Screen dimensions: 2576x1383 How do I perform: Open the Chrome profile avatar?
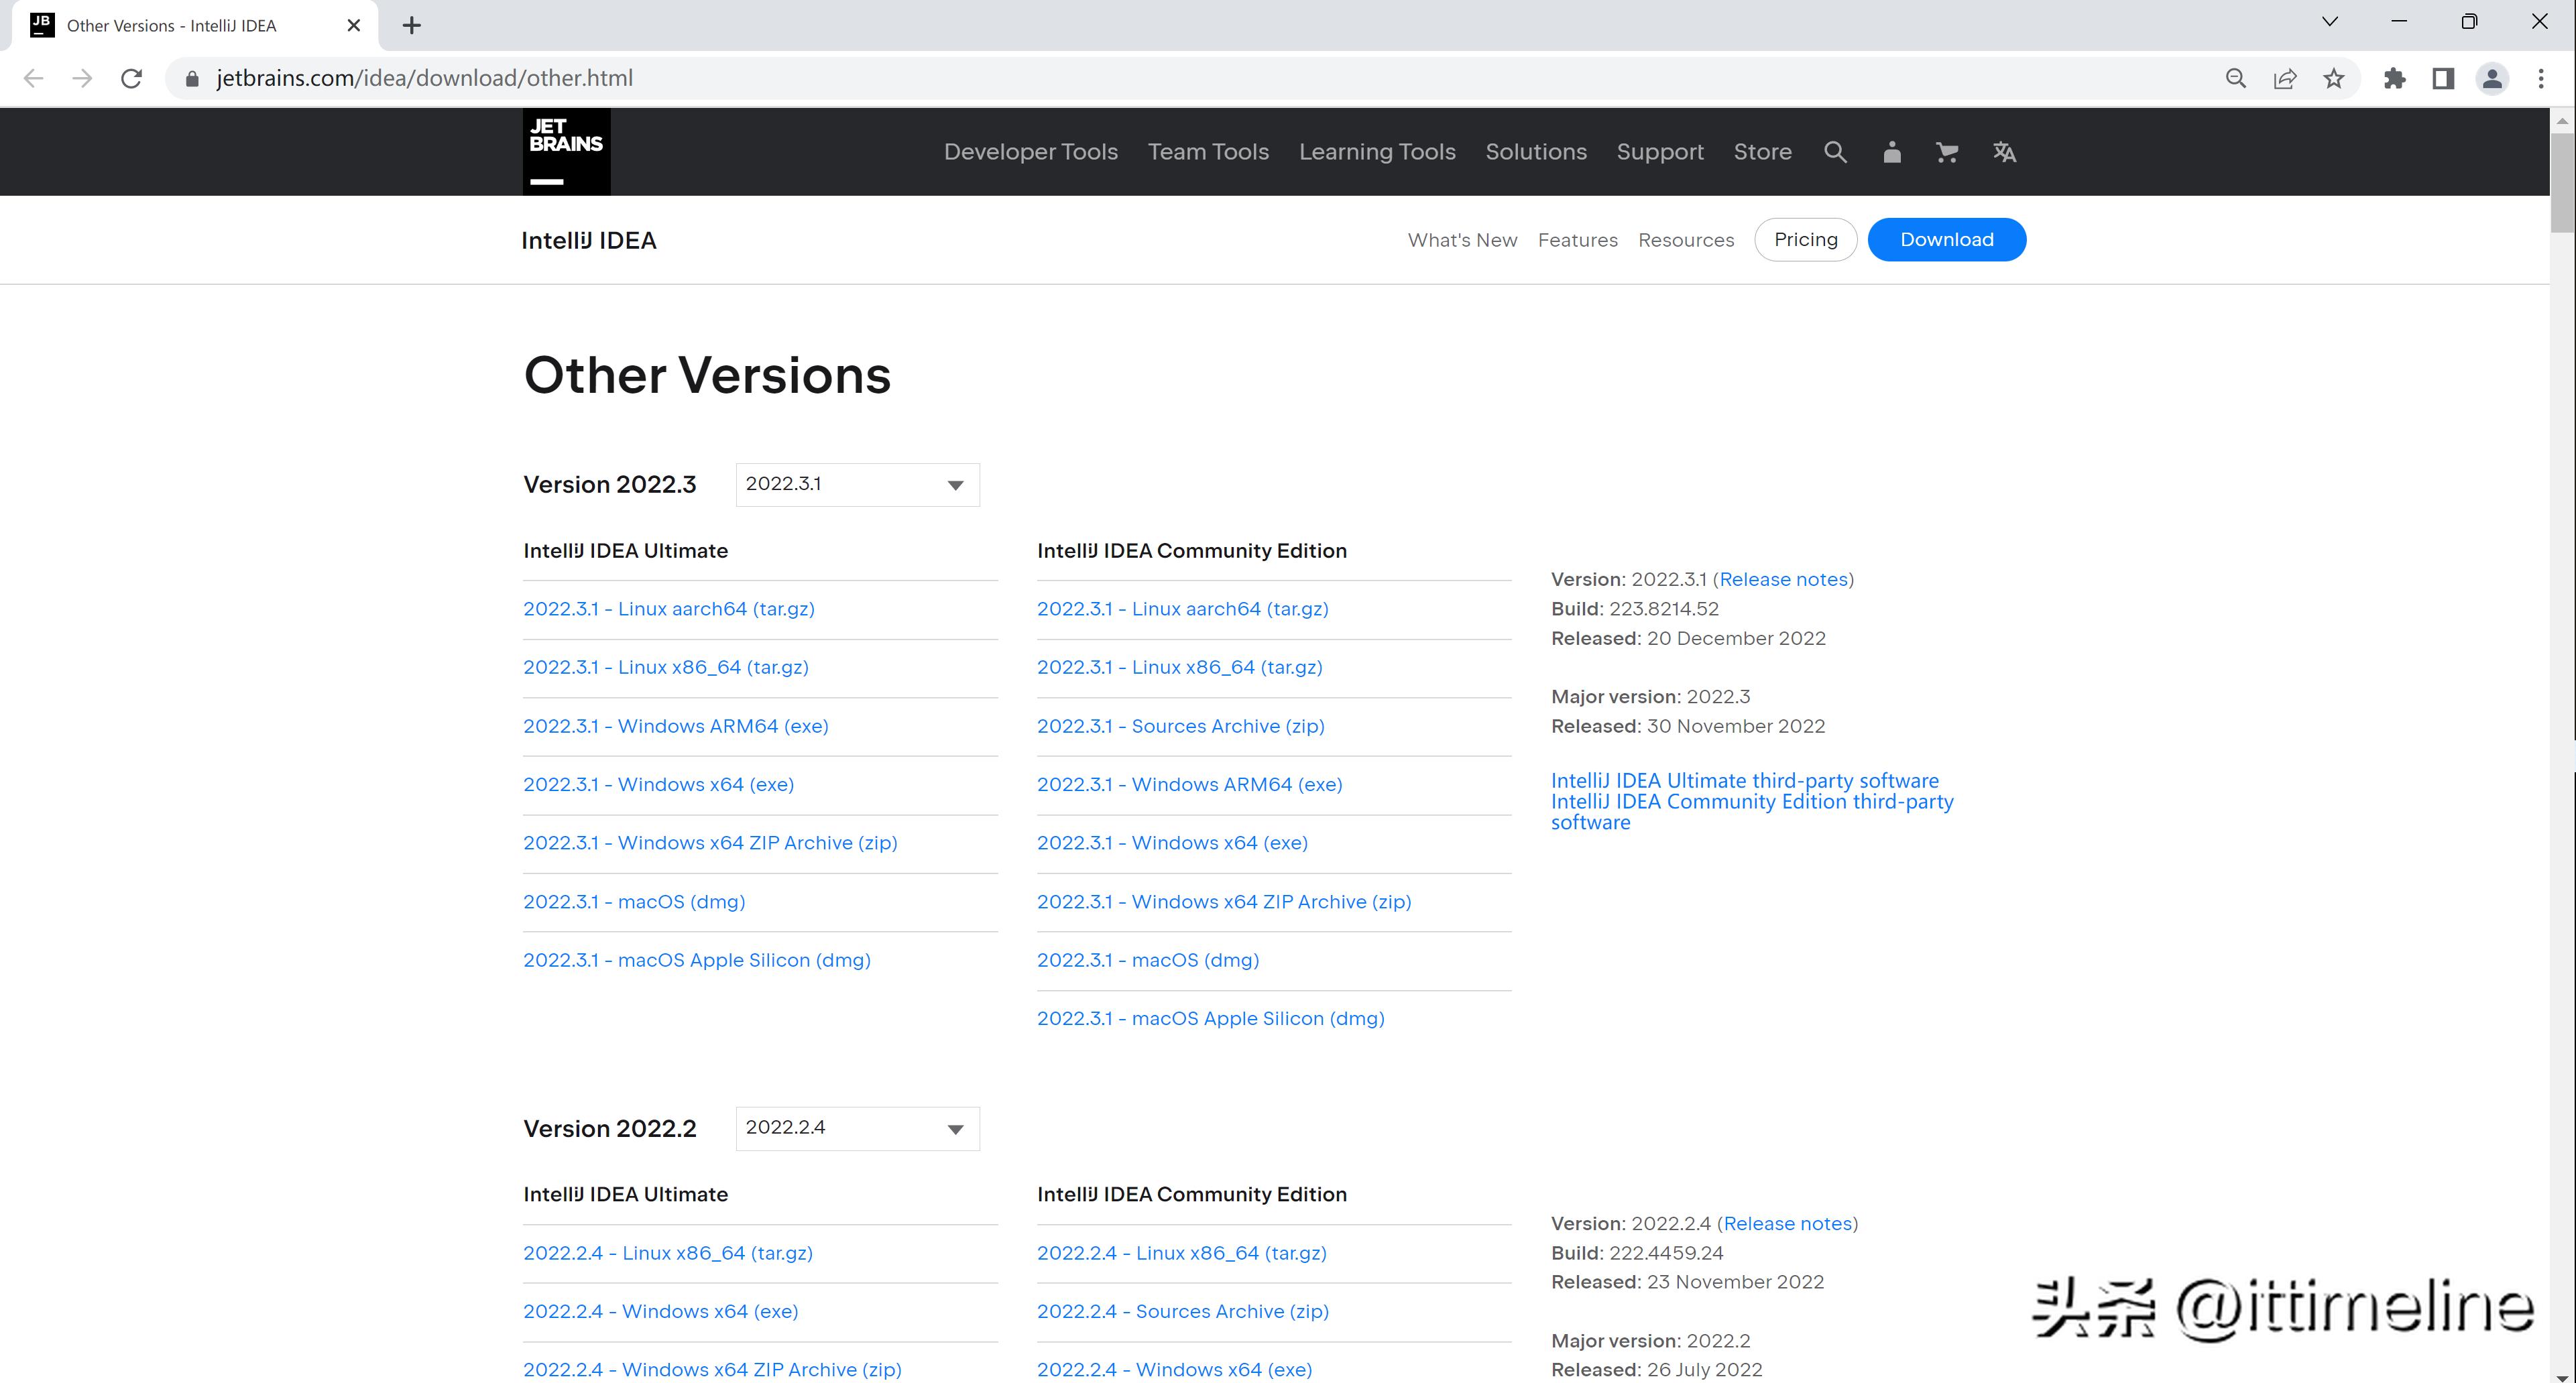pos(2492,78)
